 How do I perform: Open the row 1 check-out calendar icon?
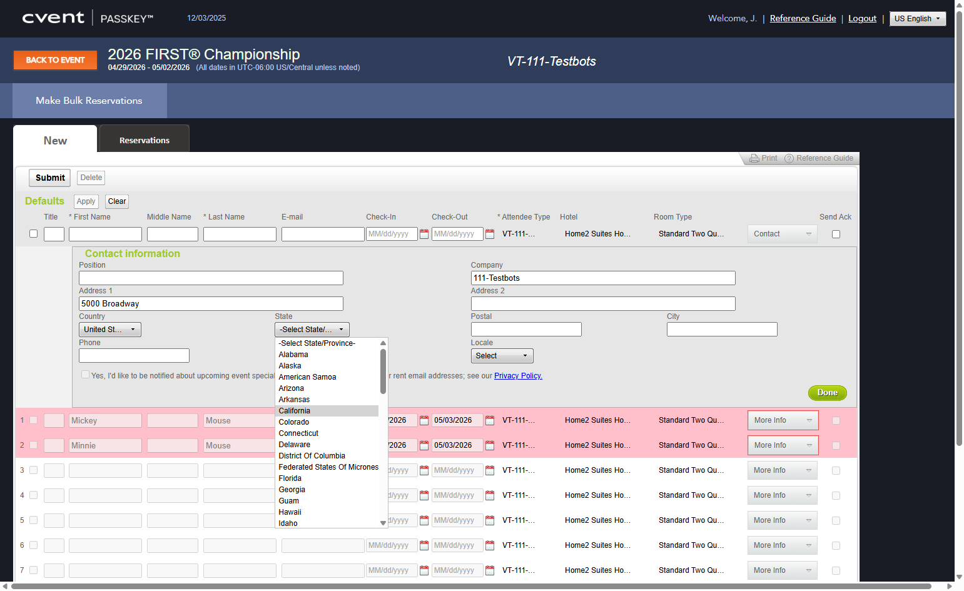[x=490, y=420]
